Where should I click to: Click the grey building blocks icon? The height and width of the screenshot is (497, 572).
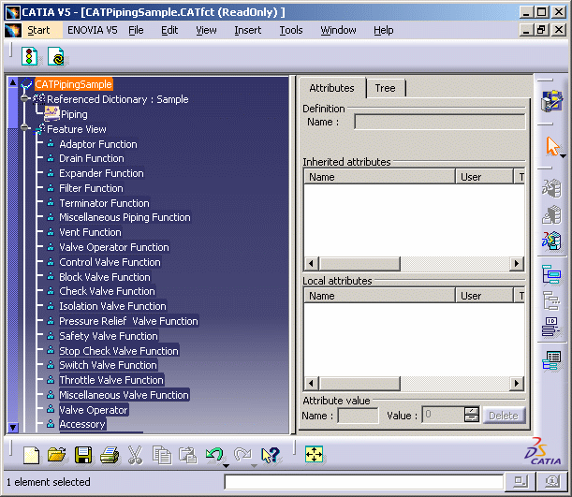tap(551, 214)
